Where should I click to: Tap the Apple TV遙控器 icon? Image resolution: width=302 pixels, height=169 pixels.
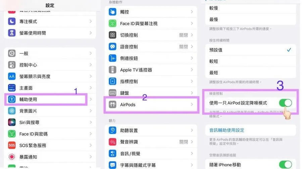[x=112, y=70]
